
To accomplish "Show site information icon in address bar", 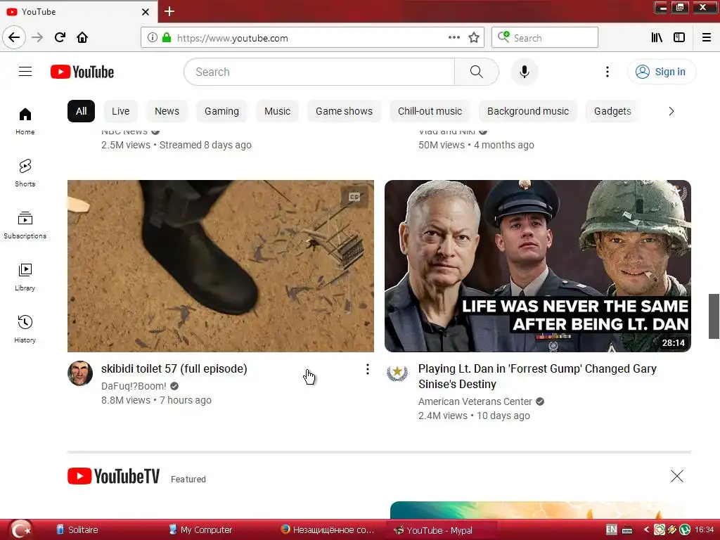I will coord(153,38).
